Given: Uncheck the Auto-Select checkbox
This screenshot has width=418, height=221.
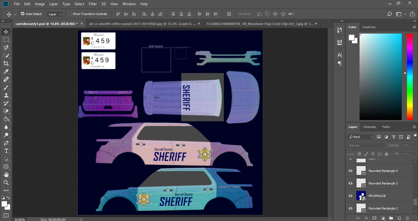Looking at the screenshot, I should point(23,14).
